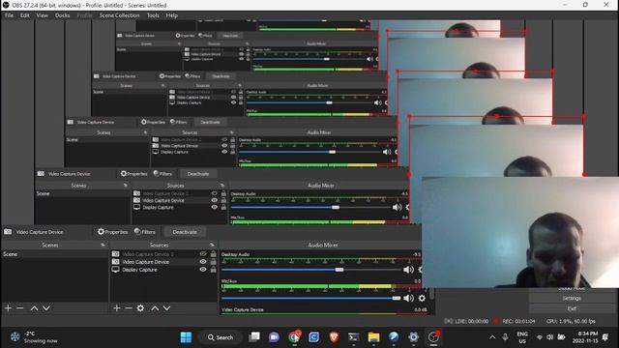This screenshot has height=348, width=619.
Task: Click CPU 1.9%, 60.00 fps status text
Action: coord(571,321)
